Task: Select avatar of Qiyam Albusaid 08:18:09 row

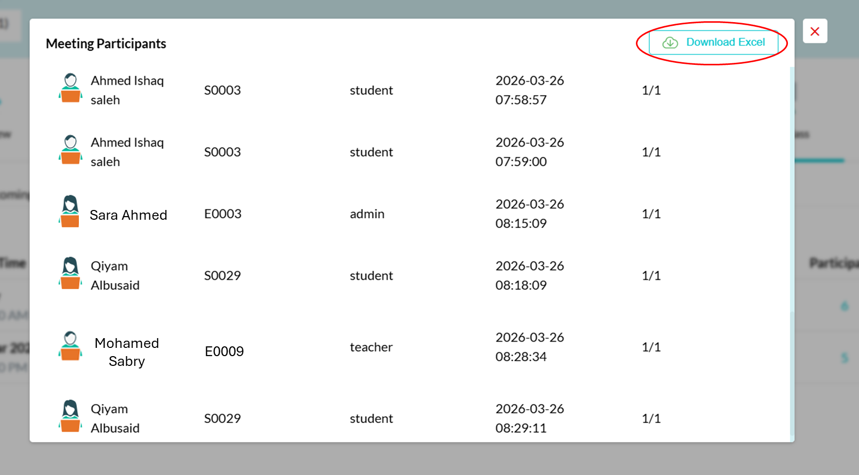Action: tap(71, 273)
